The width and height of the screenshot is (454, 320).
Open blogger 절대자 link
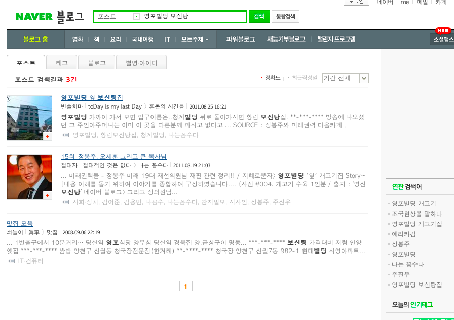69,165
